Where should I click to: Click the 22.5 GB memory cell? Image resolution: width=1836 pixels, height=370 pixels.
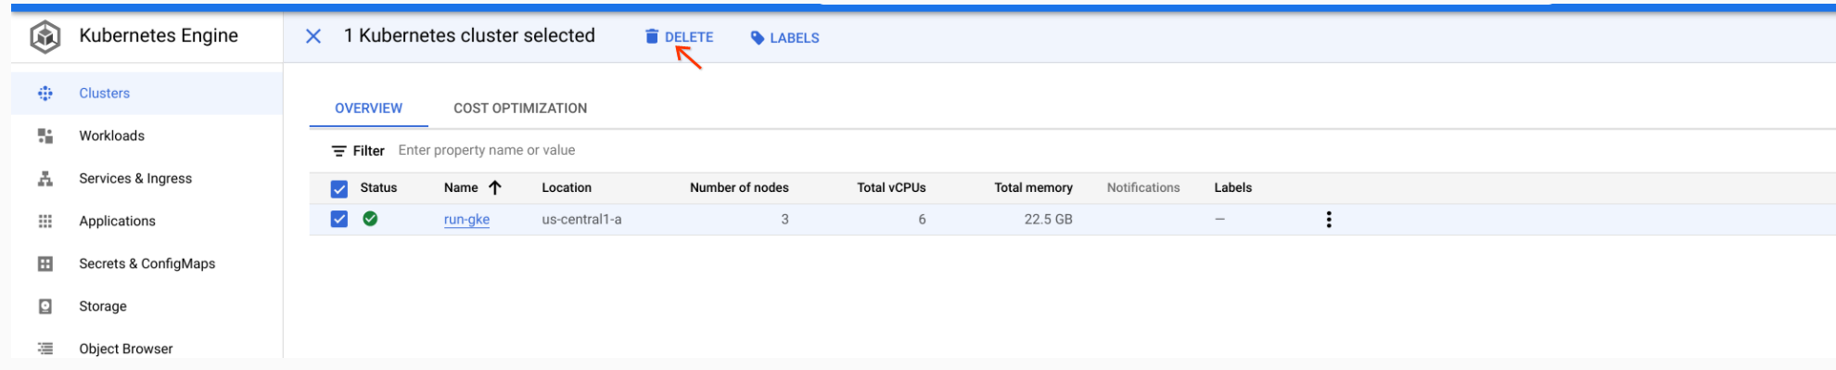pyautogui.click(x=1048, y=220)
